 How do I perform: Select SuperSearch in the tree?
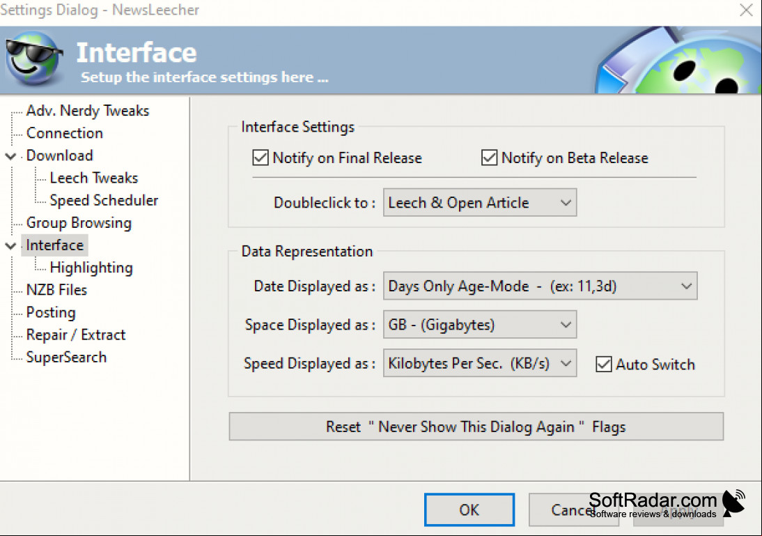click(66, 357)
